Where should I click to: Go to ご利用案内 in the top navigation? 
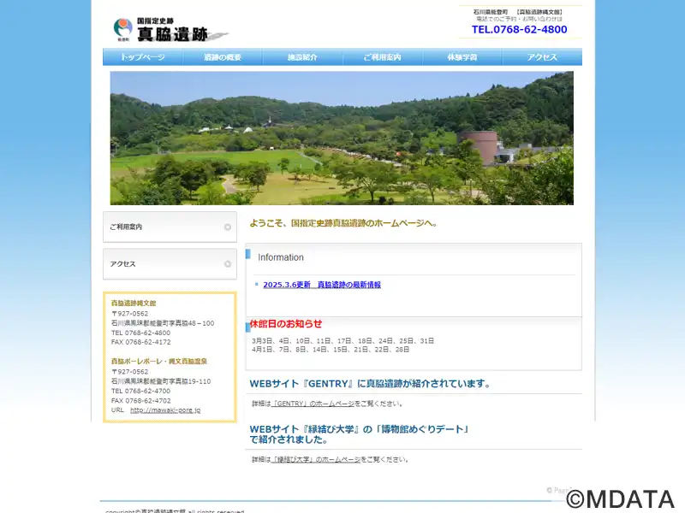click(x=382, y=57)
